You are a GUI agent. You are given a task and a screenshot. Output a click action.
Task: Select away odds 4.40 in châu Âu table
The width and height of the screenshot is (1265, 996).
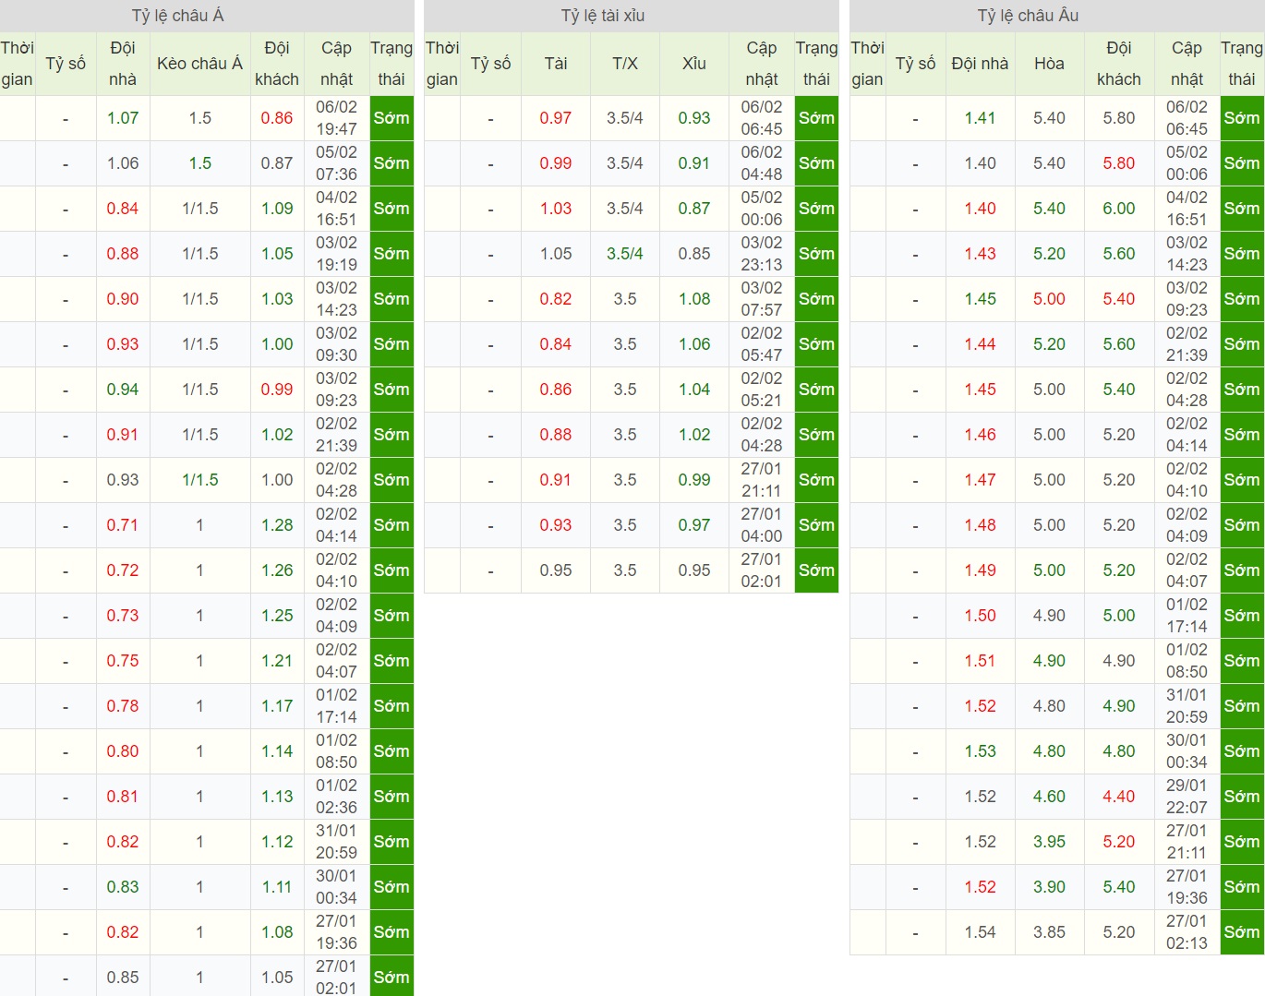(x=1119, y=797)
